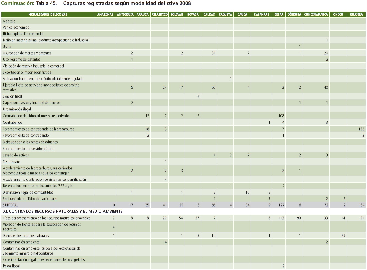Select the CÓRDOBA column header

294,15
